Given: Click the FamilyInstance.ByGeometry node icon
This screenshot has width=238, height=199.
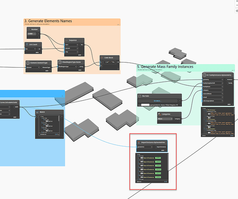Looking at the screenshot, I should point(204,75).
